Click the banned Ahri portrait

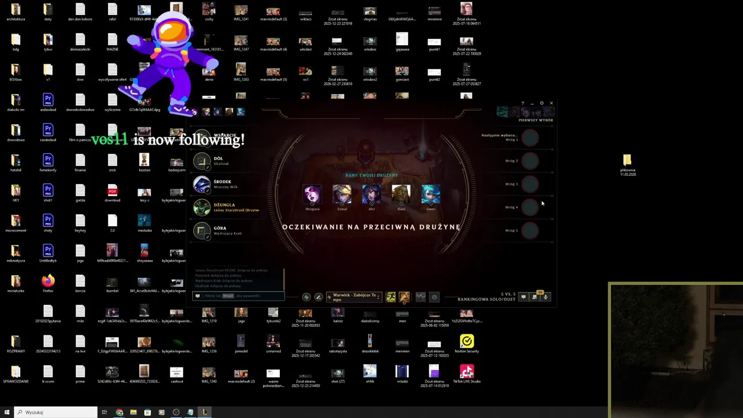point(371,194)
